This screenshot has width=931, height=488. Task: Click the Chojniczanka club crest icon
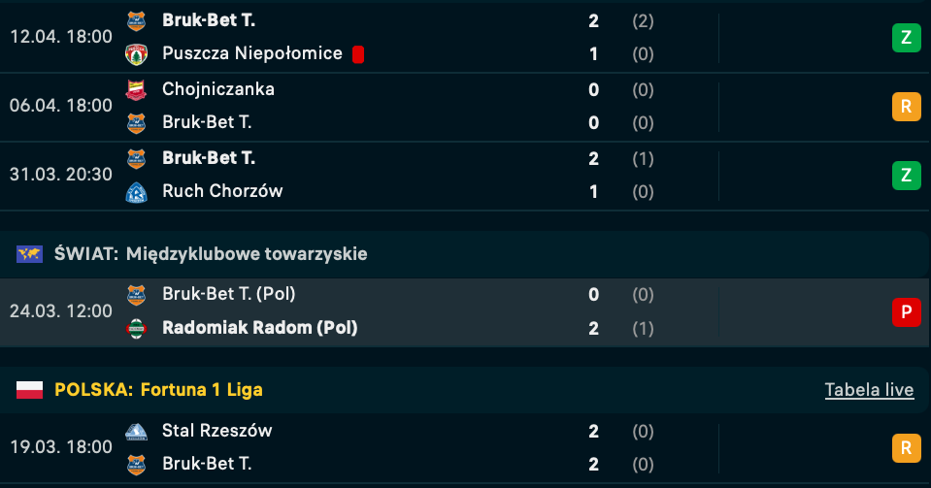pyautogui.click(x=136, y=89)
